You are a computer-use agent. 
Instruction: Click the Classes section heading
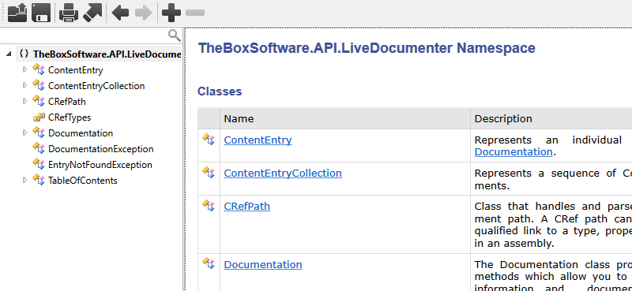click(220, 91)
